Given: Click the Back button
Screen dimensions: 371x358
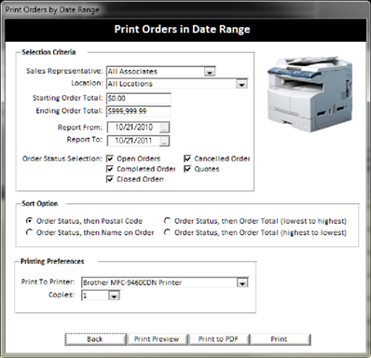Looking at the screenshot, I should pyautogui.click(x=96, y=339).
